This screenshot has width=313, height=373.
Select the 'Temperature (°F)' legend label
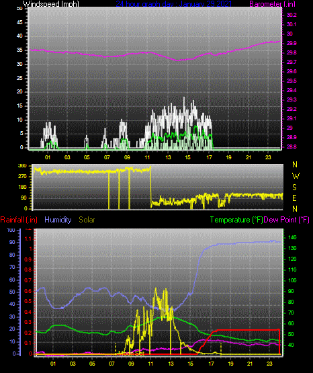click(236, 220)
